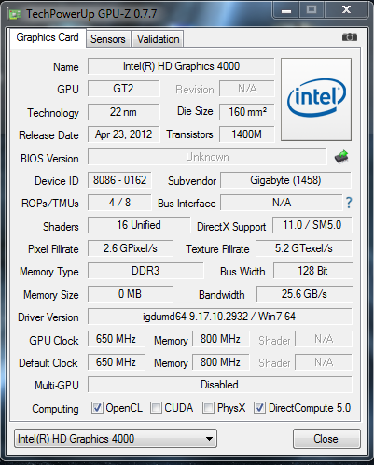Toggle the DirectCompute 5.0 checkbox
This screenshot has height=465, width=374.
click(x=259, y=407)
